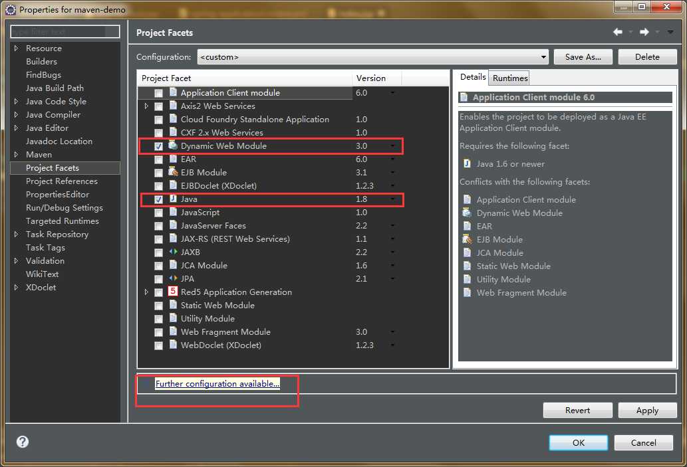Click the Cancel button
Screen dimensions: 687x467
pos(643,442)
